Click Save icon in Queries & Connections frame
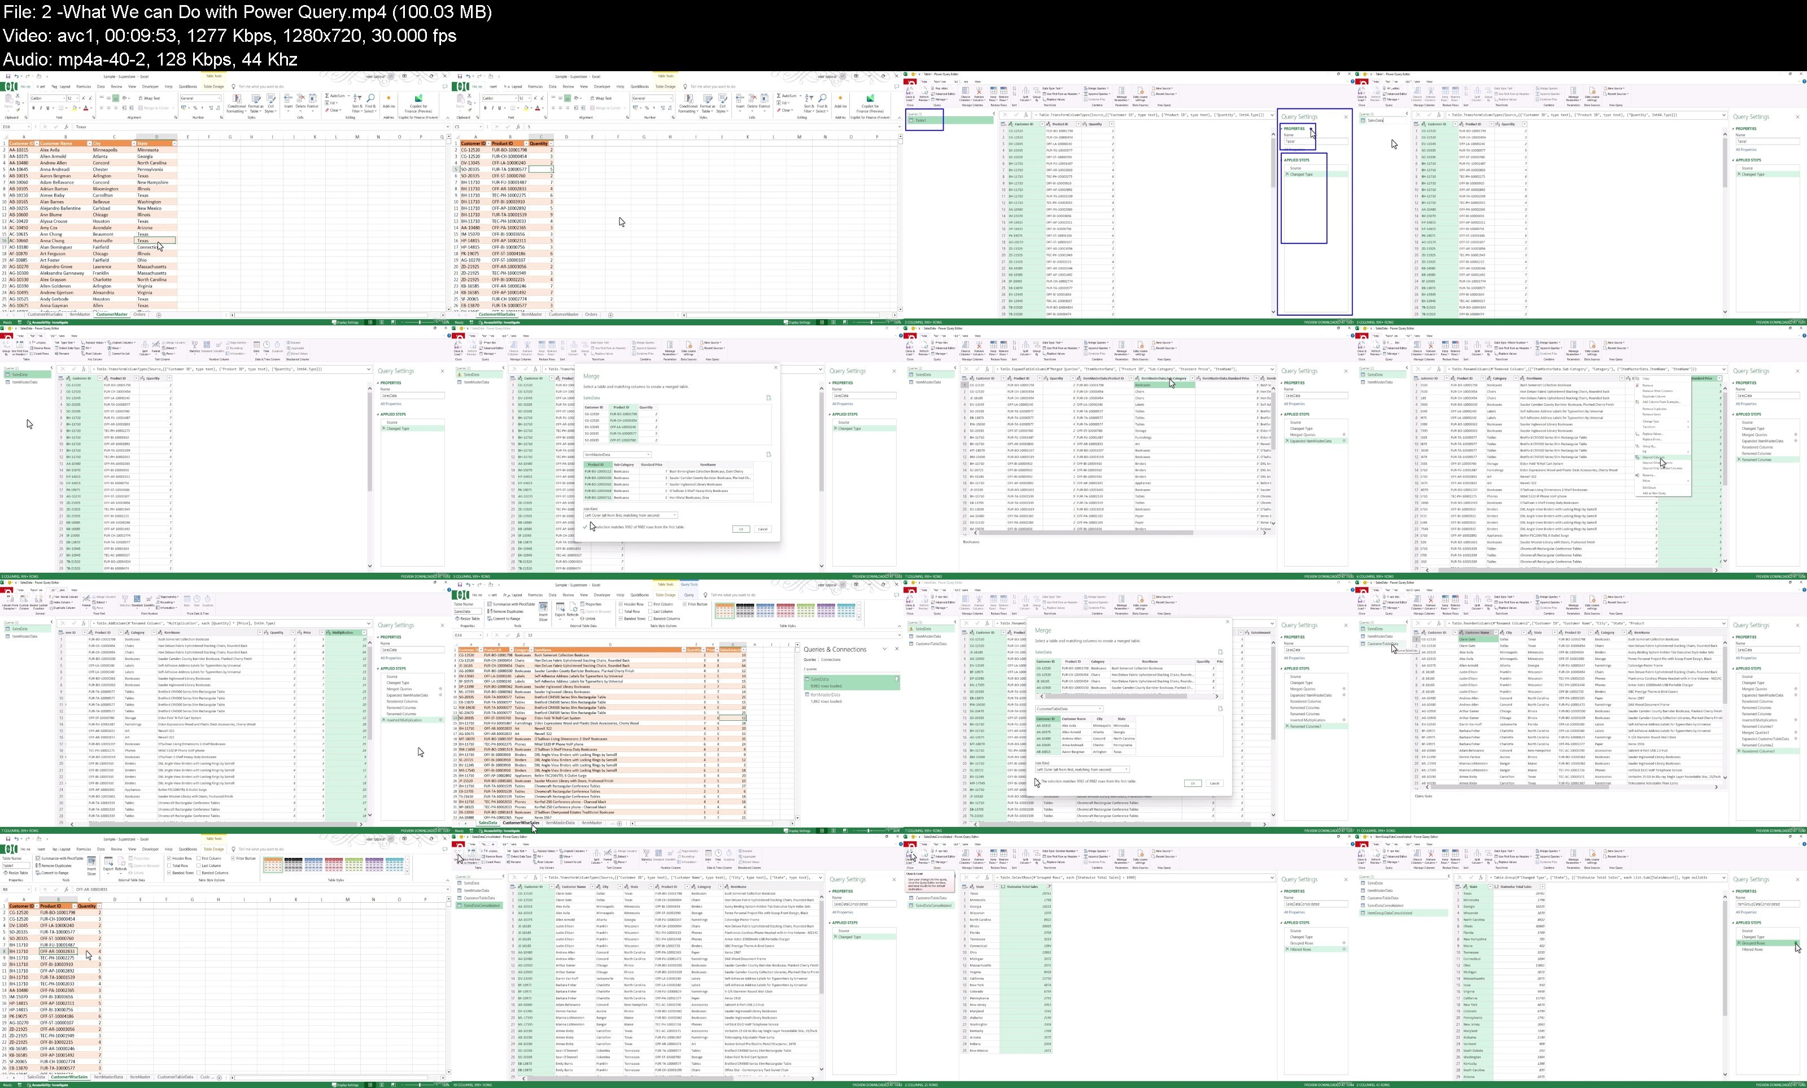 point(460,585)
